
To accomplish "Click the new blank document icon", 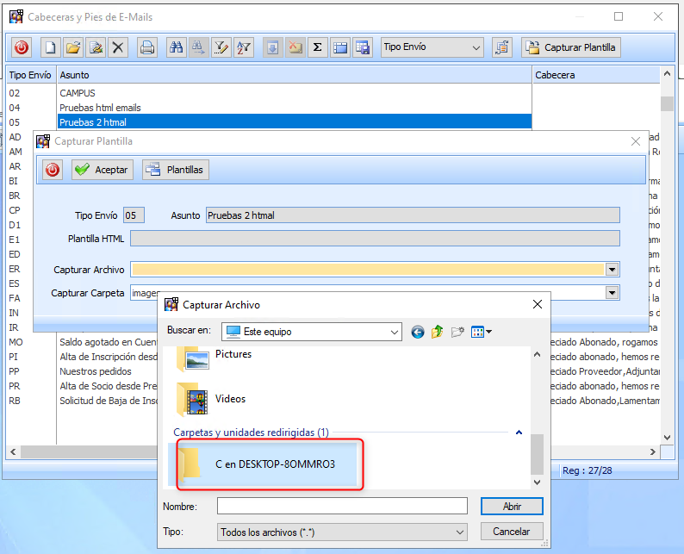I will (x=51, y=47).
